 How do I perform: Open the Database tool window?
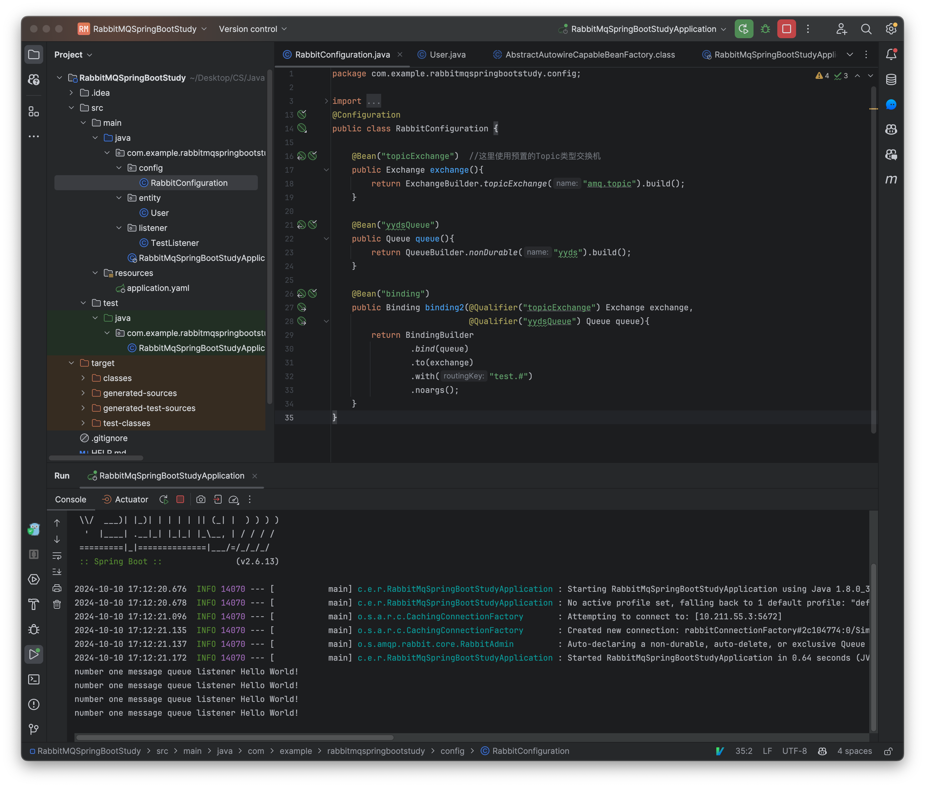[x=891, y=79]
